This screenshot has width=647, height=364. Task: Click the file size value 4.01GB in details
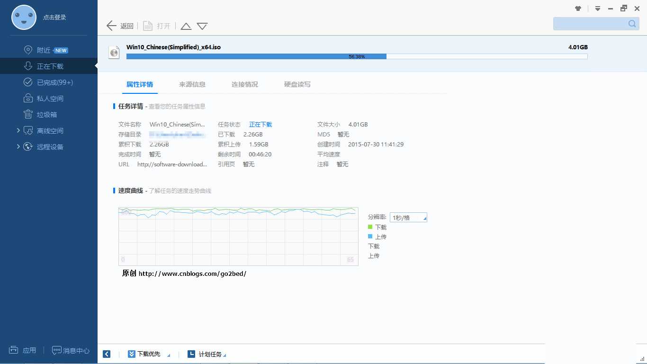point(358,125)
